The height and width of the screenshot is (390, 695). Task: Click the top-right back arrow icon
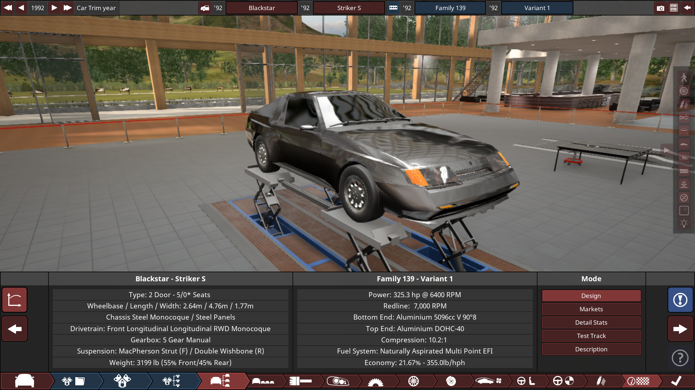click(x=687, y=8)
